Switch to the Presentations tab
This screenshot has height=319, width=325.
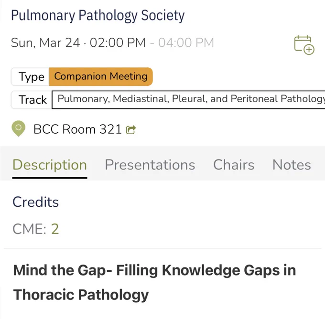(150, 165)
